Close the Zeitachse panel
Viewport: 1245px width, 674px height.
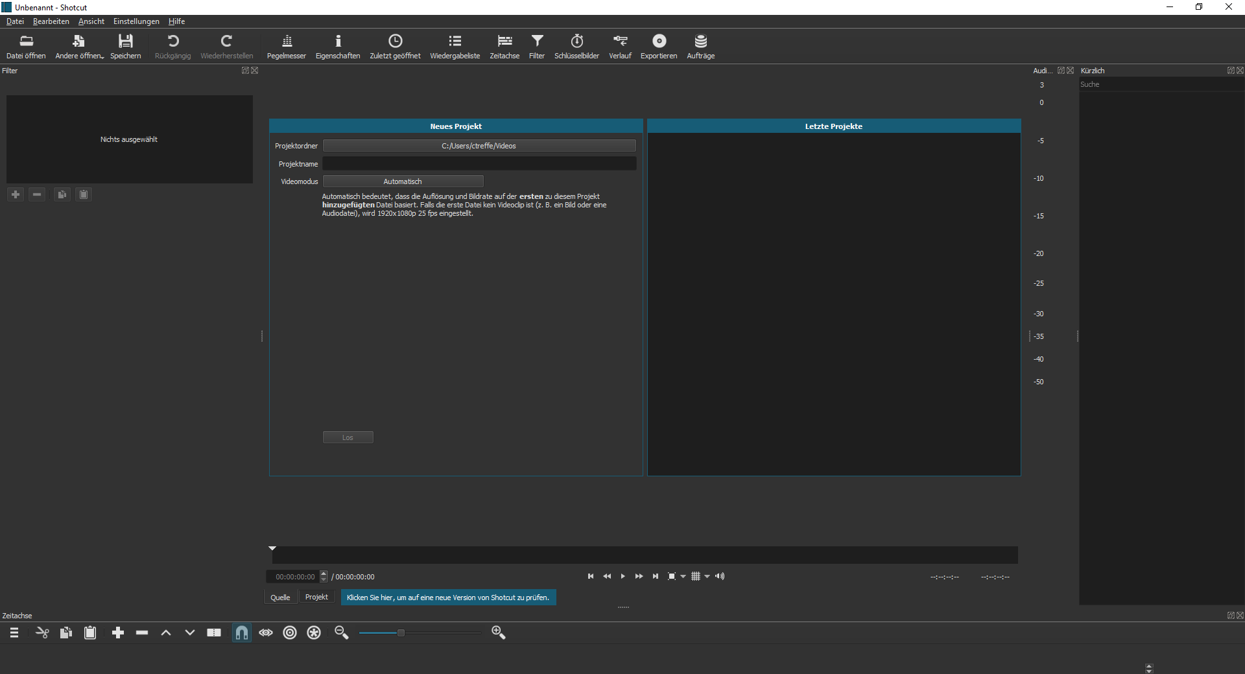point(1240,616)
